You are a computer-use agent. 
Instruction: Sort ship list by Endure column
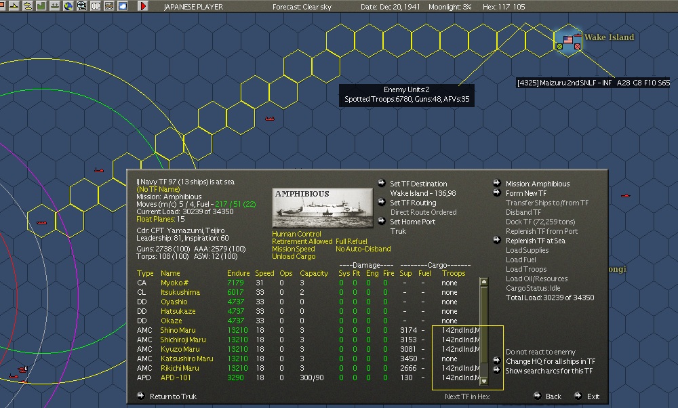point(238,273)
